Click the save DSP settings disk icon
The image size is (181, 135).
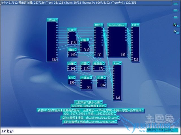176,25
